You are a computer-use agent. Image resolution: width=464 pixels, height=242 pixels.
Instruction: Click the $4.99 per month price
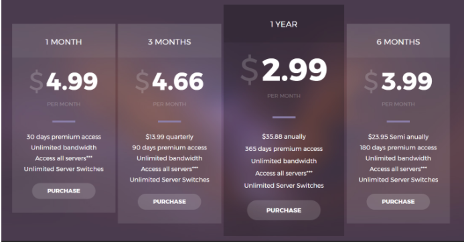64,81
